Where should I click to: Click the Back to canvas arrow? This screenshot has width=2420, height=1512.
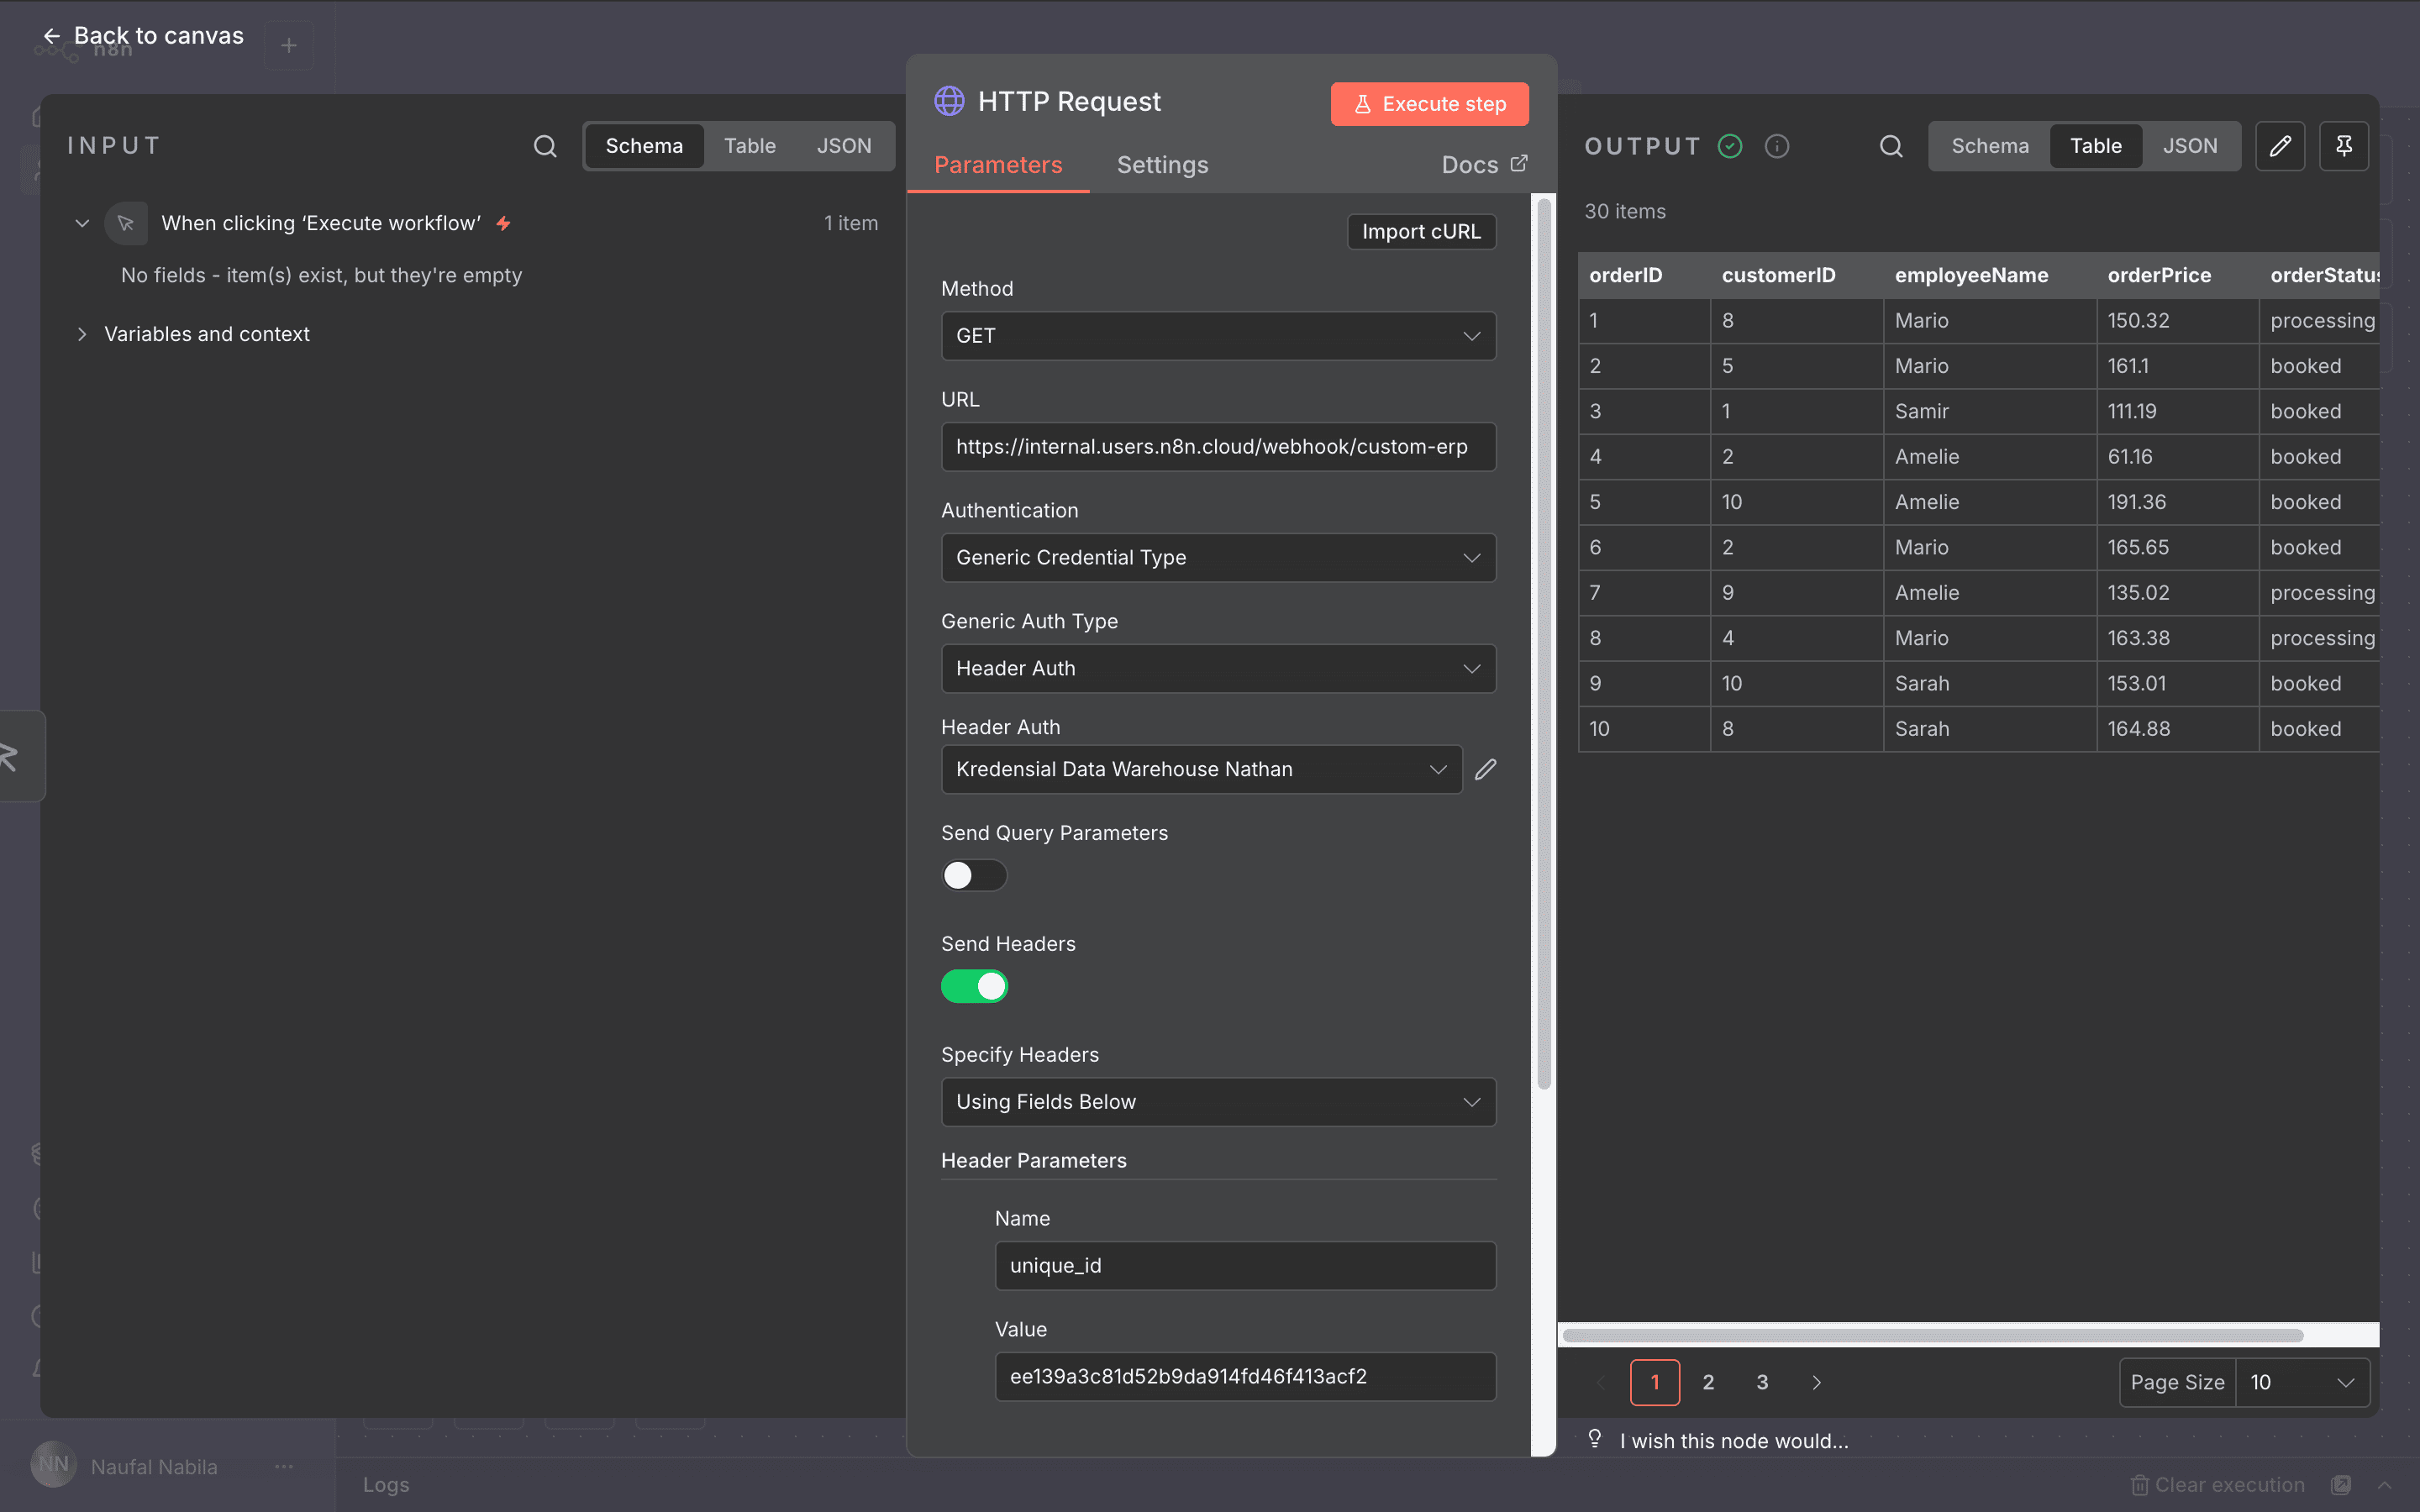[x=51, y=36]
